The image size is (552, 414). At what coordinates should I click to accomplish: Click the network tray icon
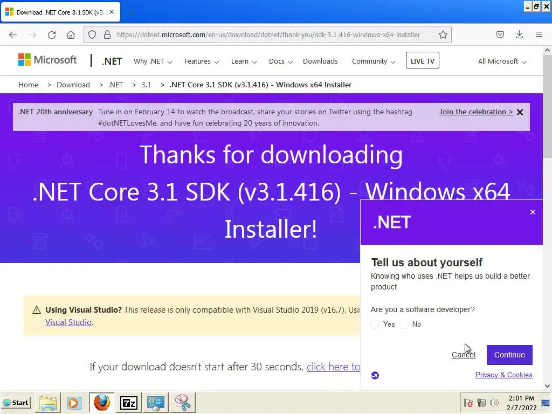coord(481,403)
